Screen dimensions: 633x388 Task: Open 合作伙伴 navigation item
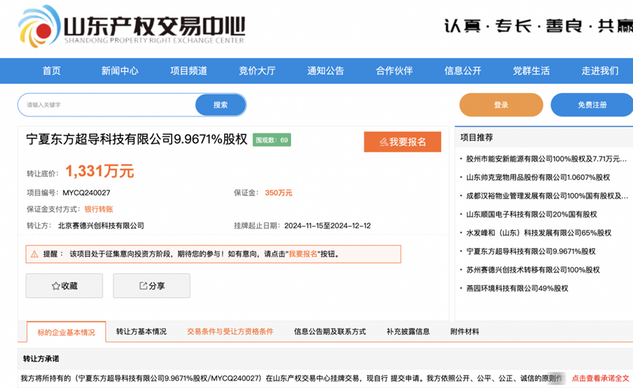(x=394, y=71)
